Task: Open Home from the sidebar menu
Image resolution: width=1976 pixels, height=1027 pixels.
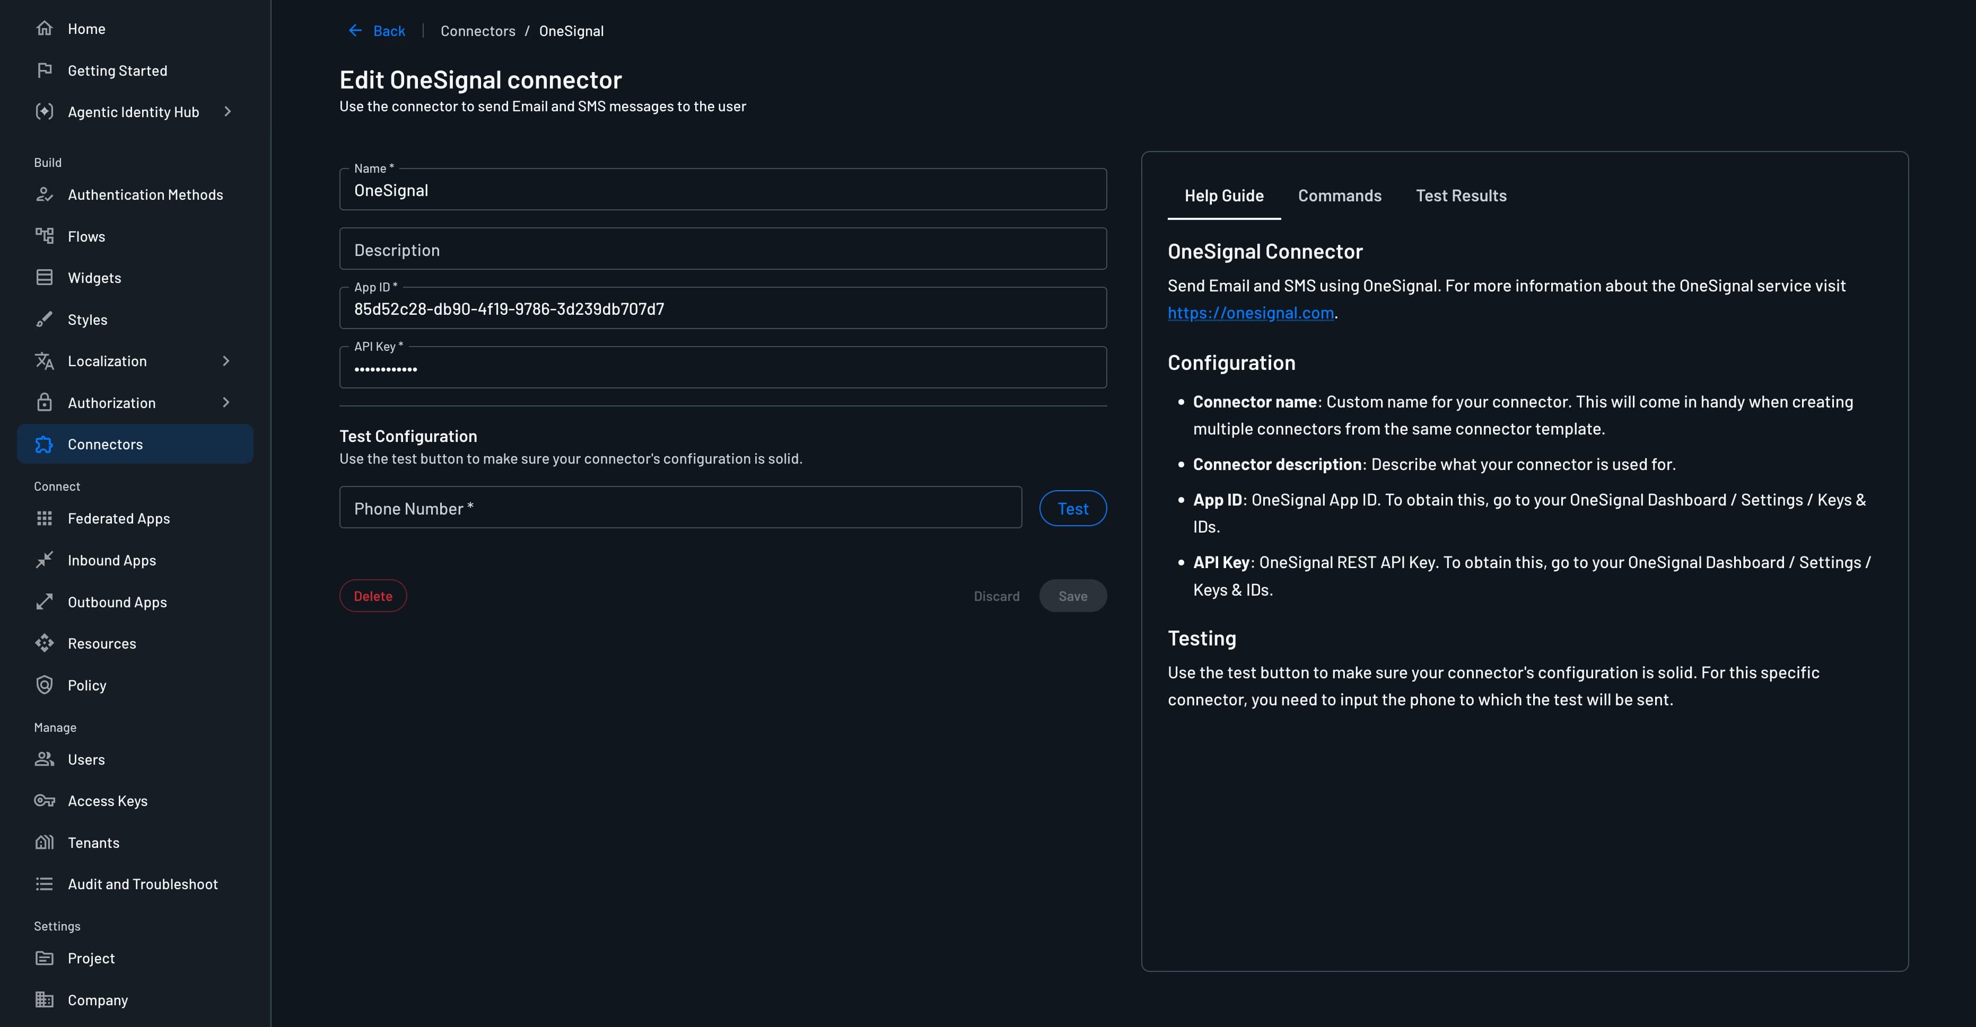Action: point(135,29)
